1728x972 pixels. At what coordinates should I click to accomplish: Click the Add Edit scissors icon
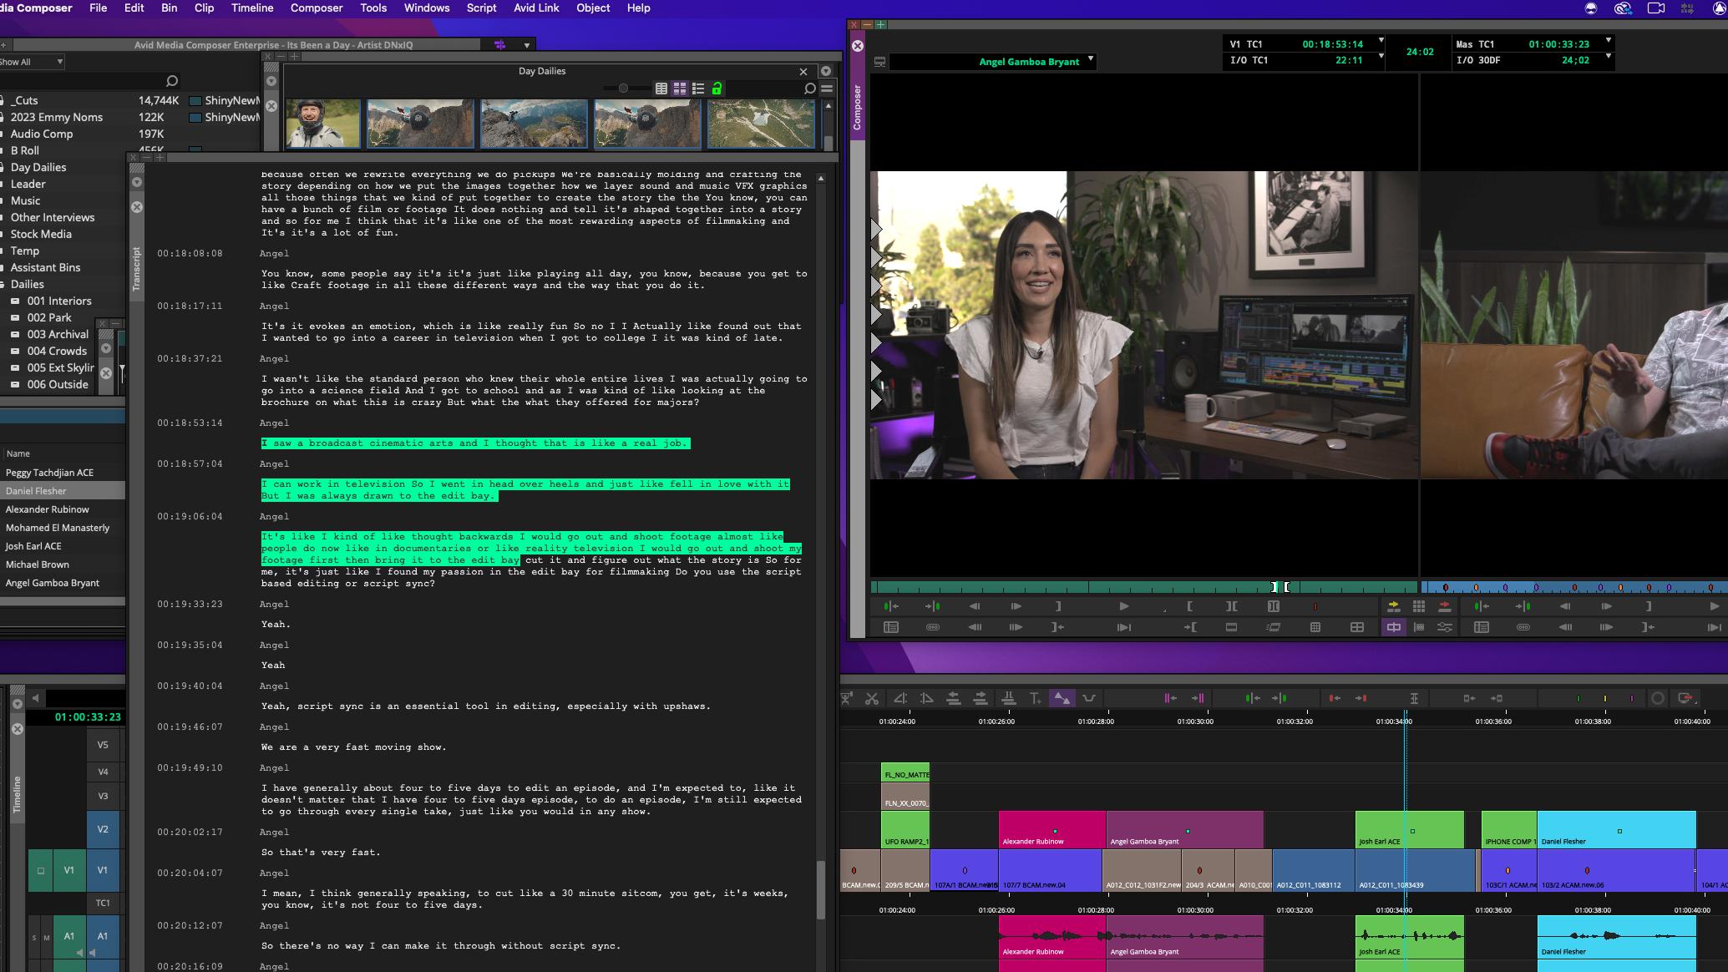coord(872,698)
